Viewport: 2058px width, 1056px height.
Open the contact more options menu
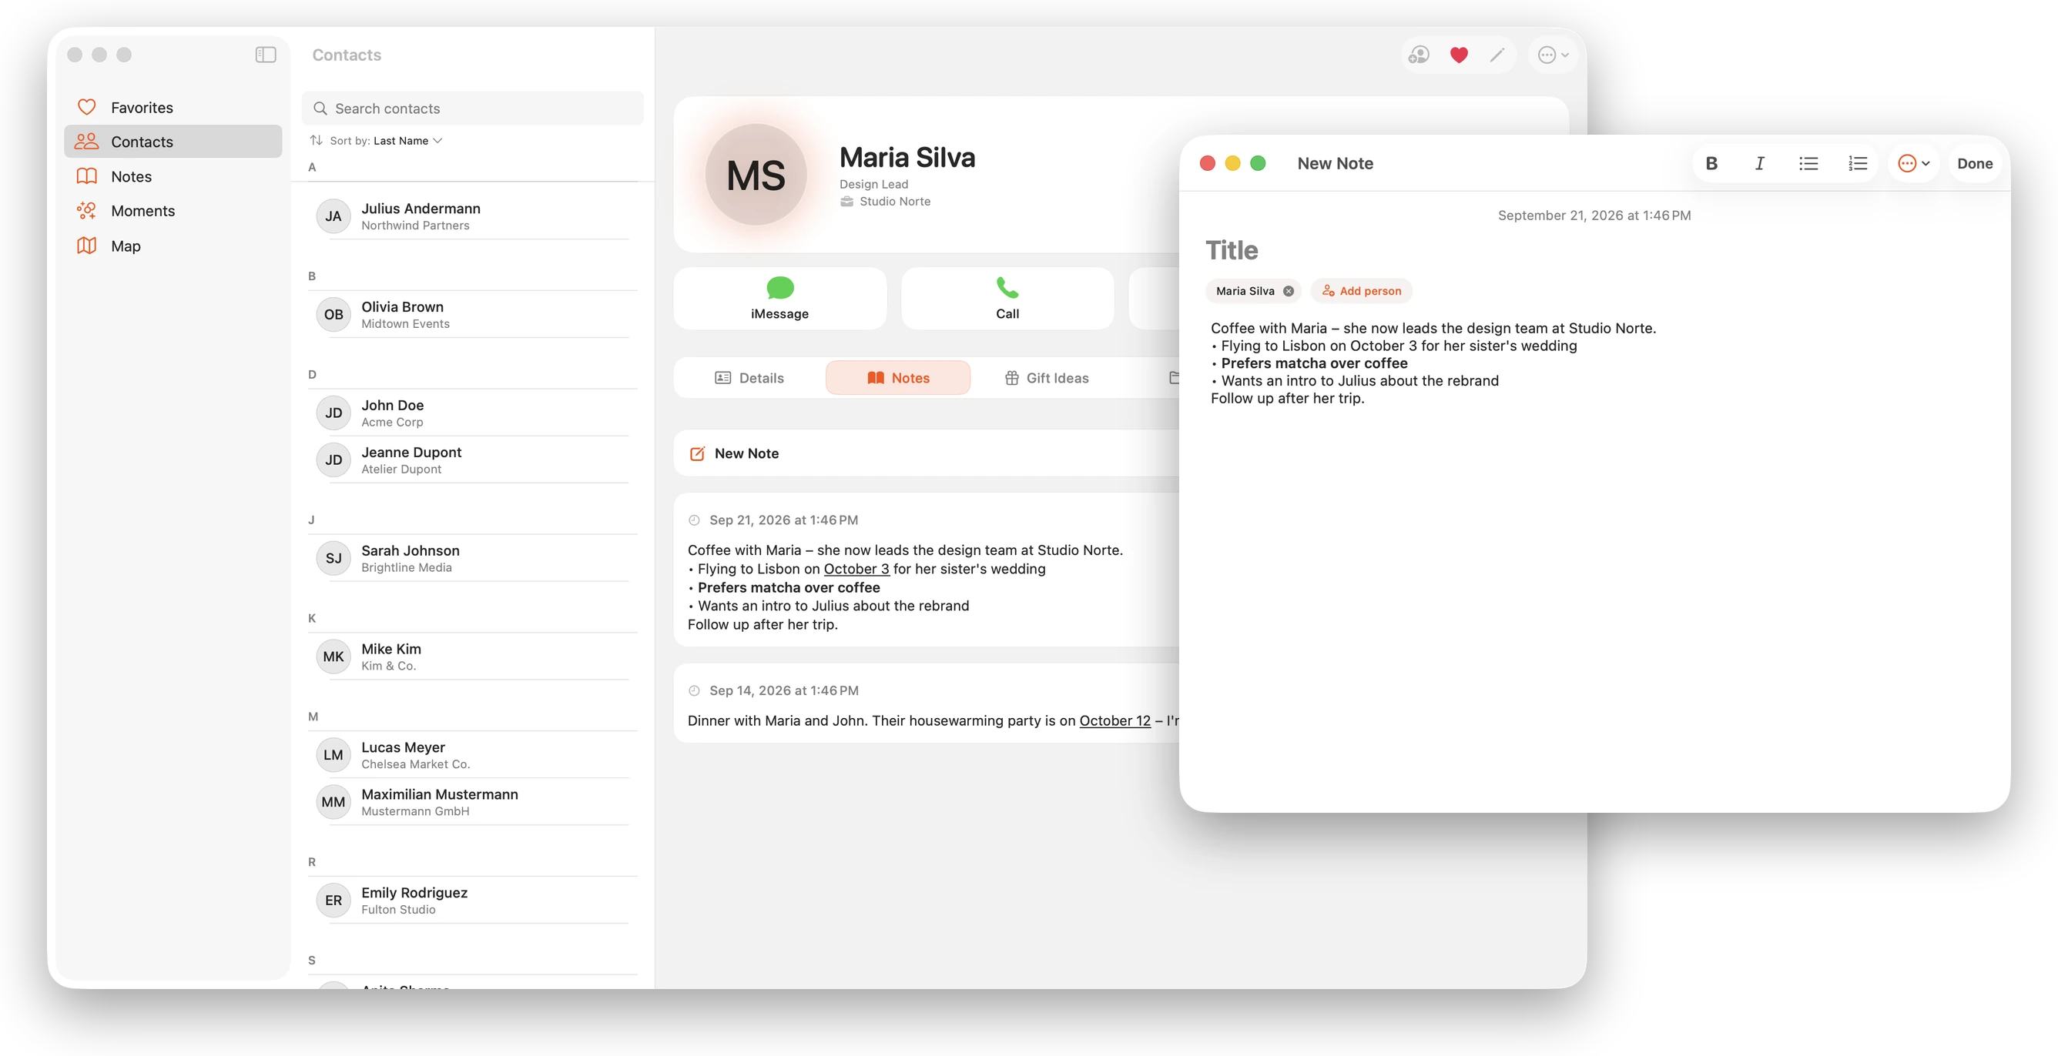click(x=1553, y=55)
